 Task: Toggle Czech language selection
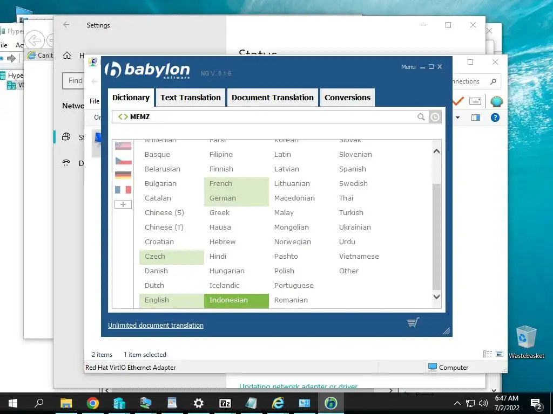(x=171, y=256)
